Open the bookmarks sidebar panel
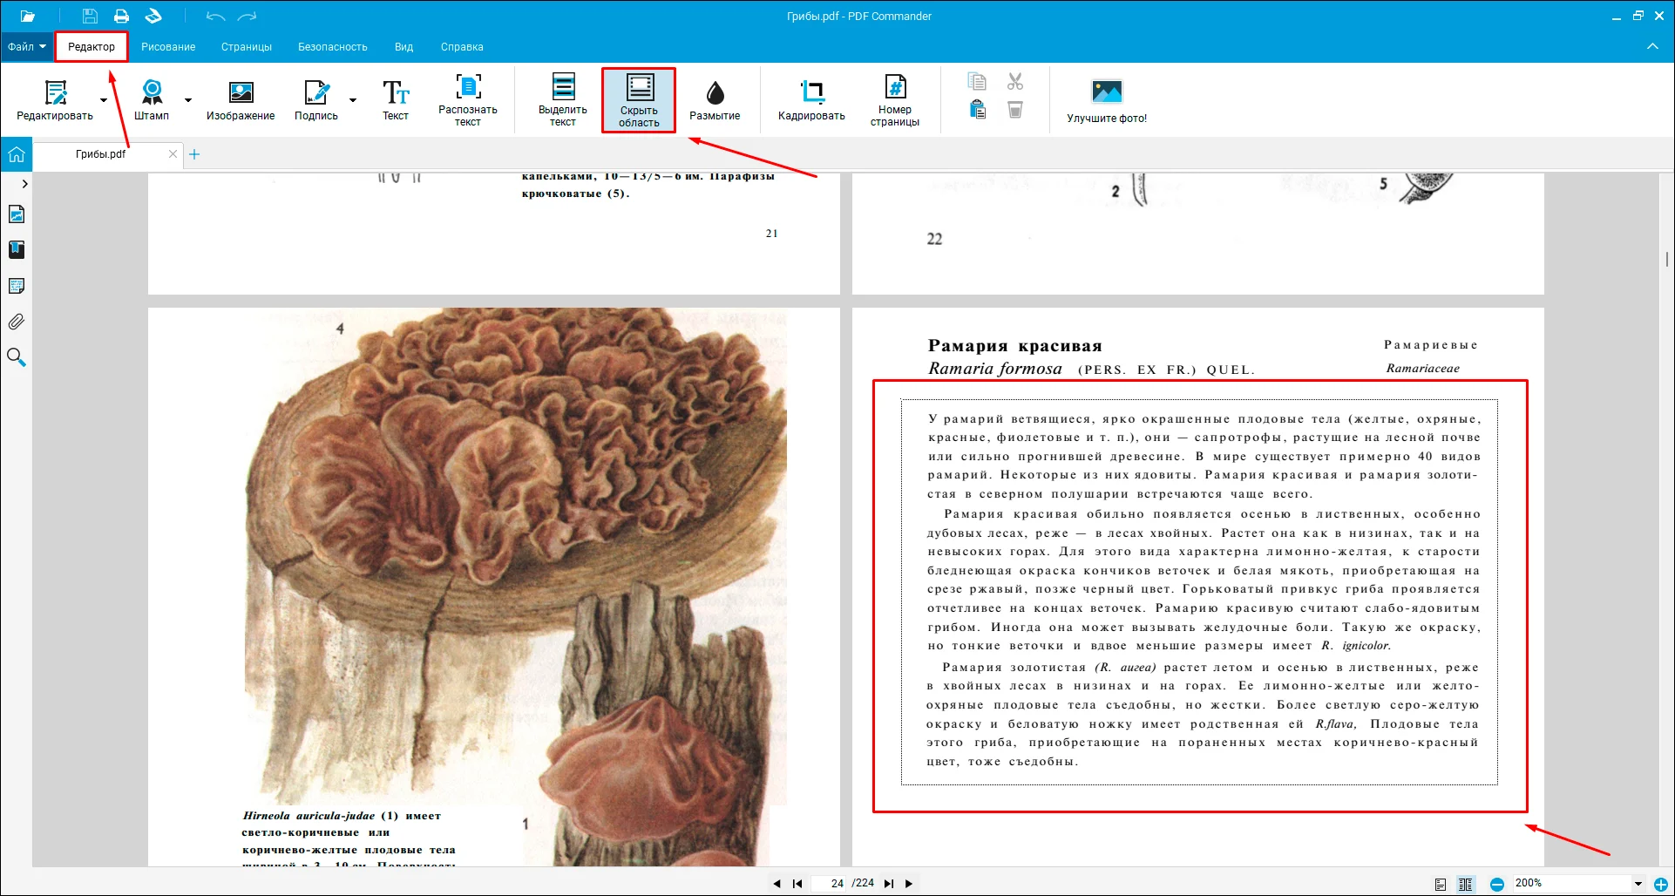This screenshot has height=896, width=1675. click(x=17, y=250)
